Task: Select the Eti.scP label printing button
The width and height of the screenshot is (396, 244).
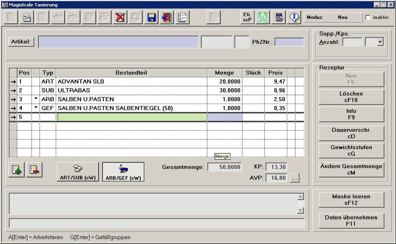Action: pos(246,17)
